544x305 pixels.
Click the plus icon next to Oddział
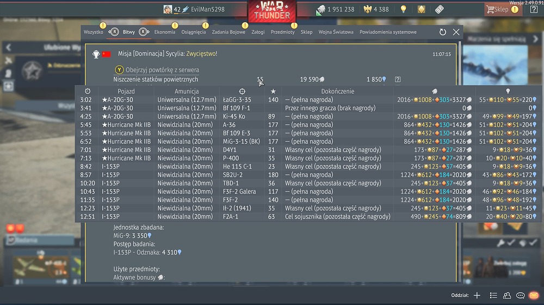(477, 295)
